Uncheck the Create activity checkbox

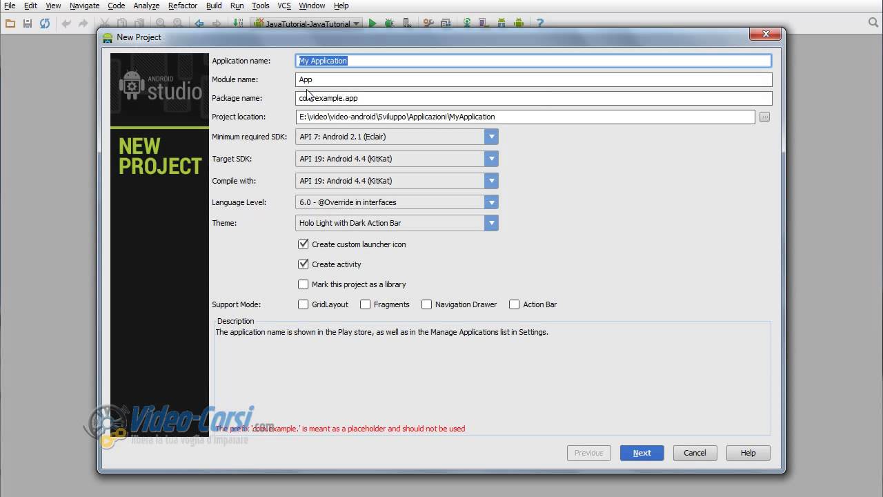click(303, 264)
